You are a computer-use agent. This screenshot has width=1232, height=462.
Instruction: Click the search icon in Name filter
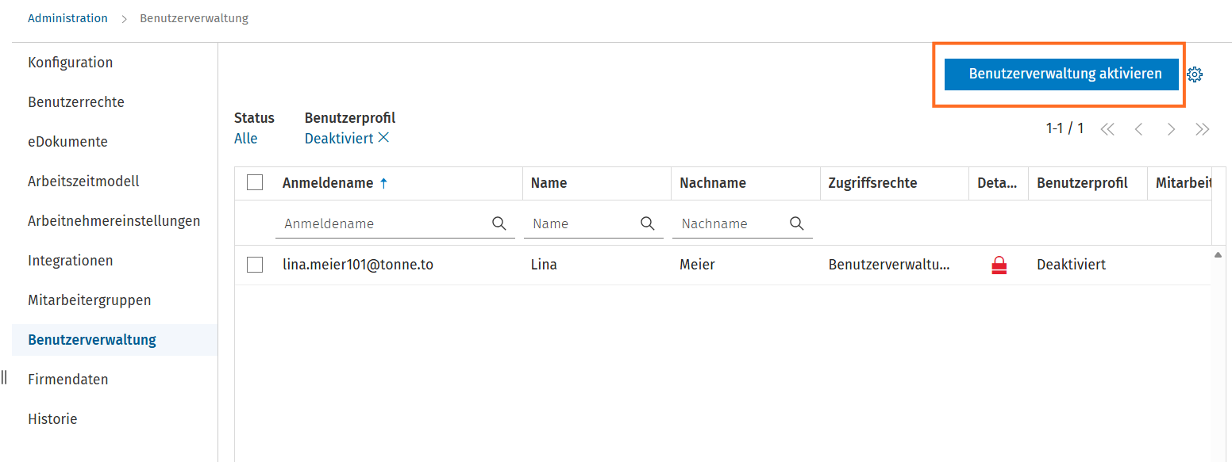click(x=648, y=223)
